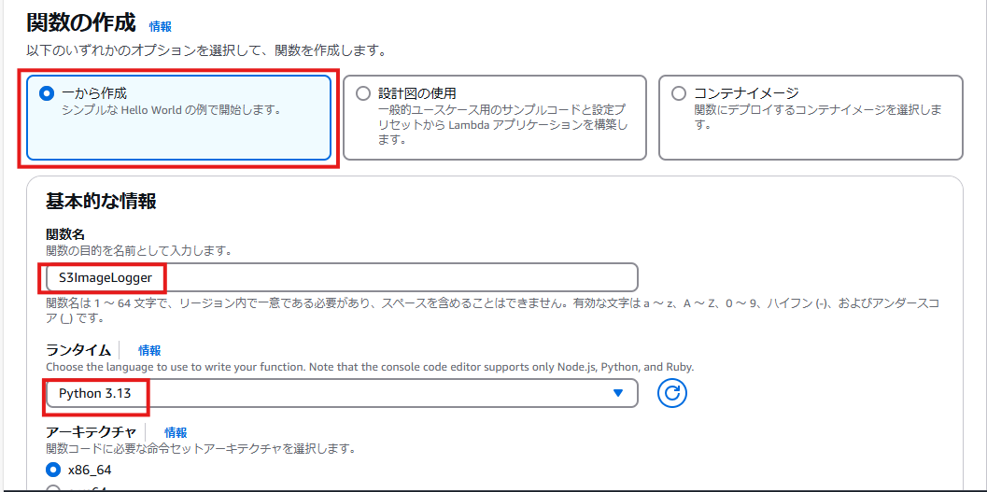Open the 情報 link beside ランタイム

point(149,350)
